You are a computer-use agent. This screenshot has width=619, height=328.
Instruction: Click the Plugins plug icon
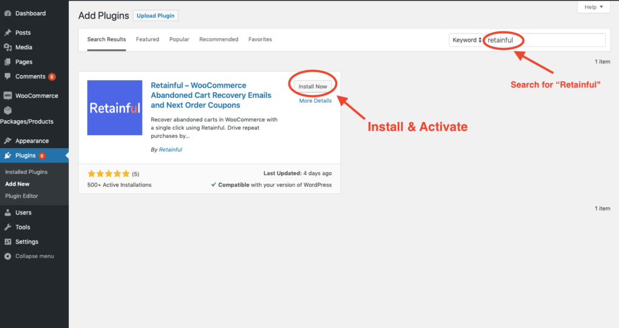[x=7, y=155]
